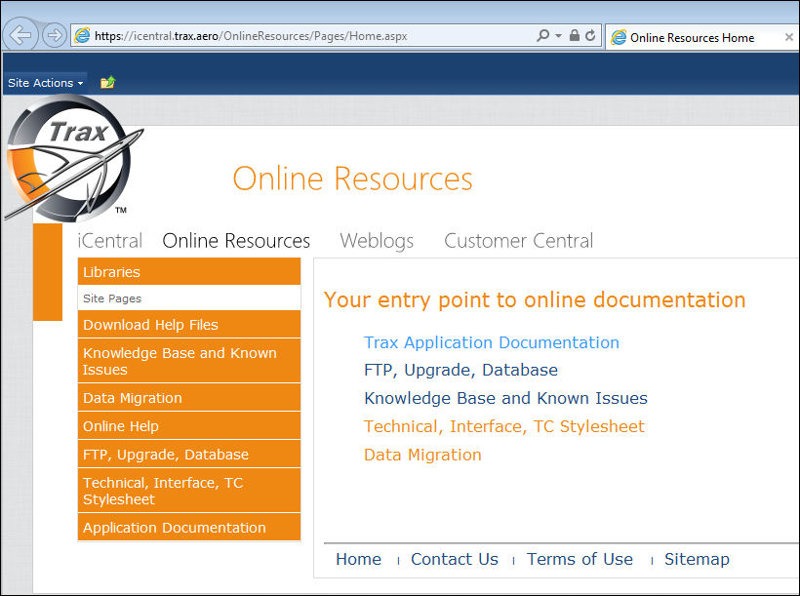This screenshot has width=800, height=596.
Task: Click the 'Your entry point to online documentation' heading
Action: click(x=535, y=299)
